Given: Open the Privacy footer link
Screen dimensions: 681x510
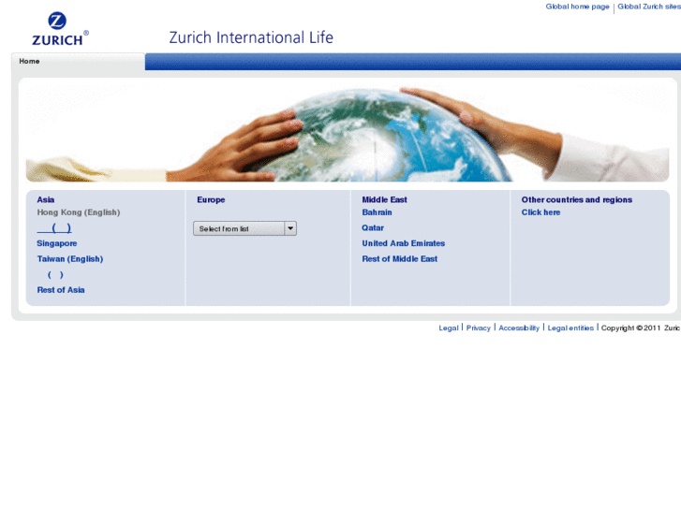Looking at the screenshot, I should [478, 328].
